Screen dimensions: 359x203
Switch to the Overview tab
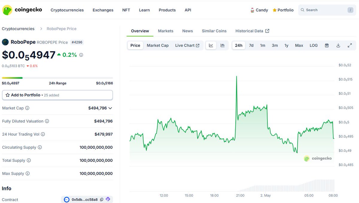140,31
